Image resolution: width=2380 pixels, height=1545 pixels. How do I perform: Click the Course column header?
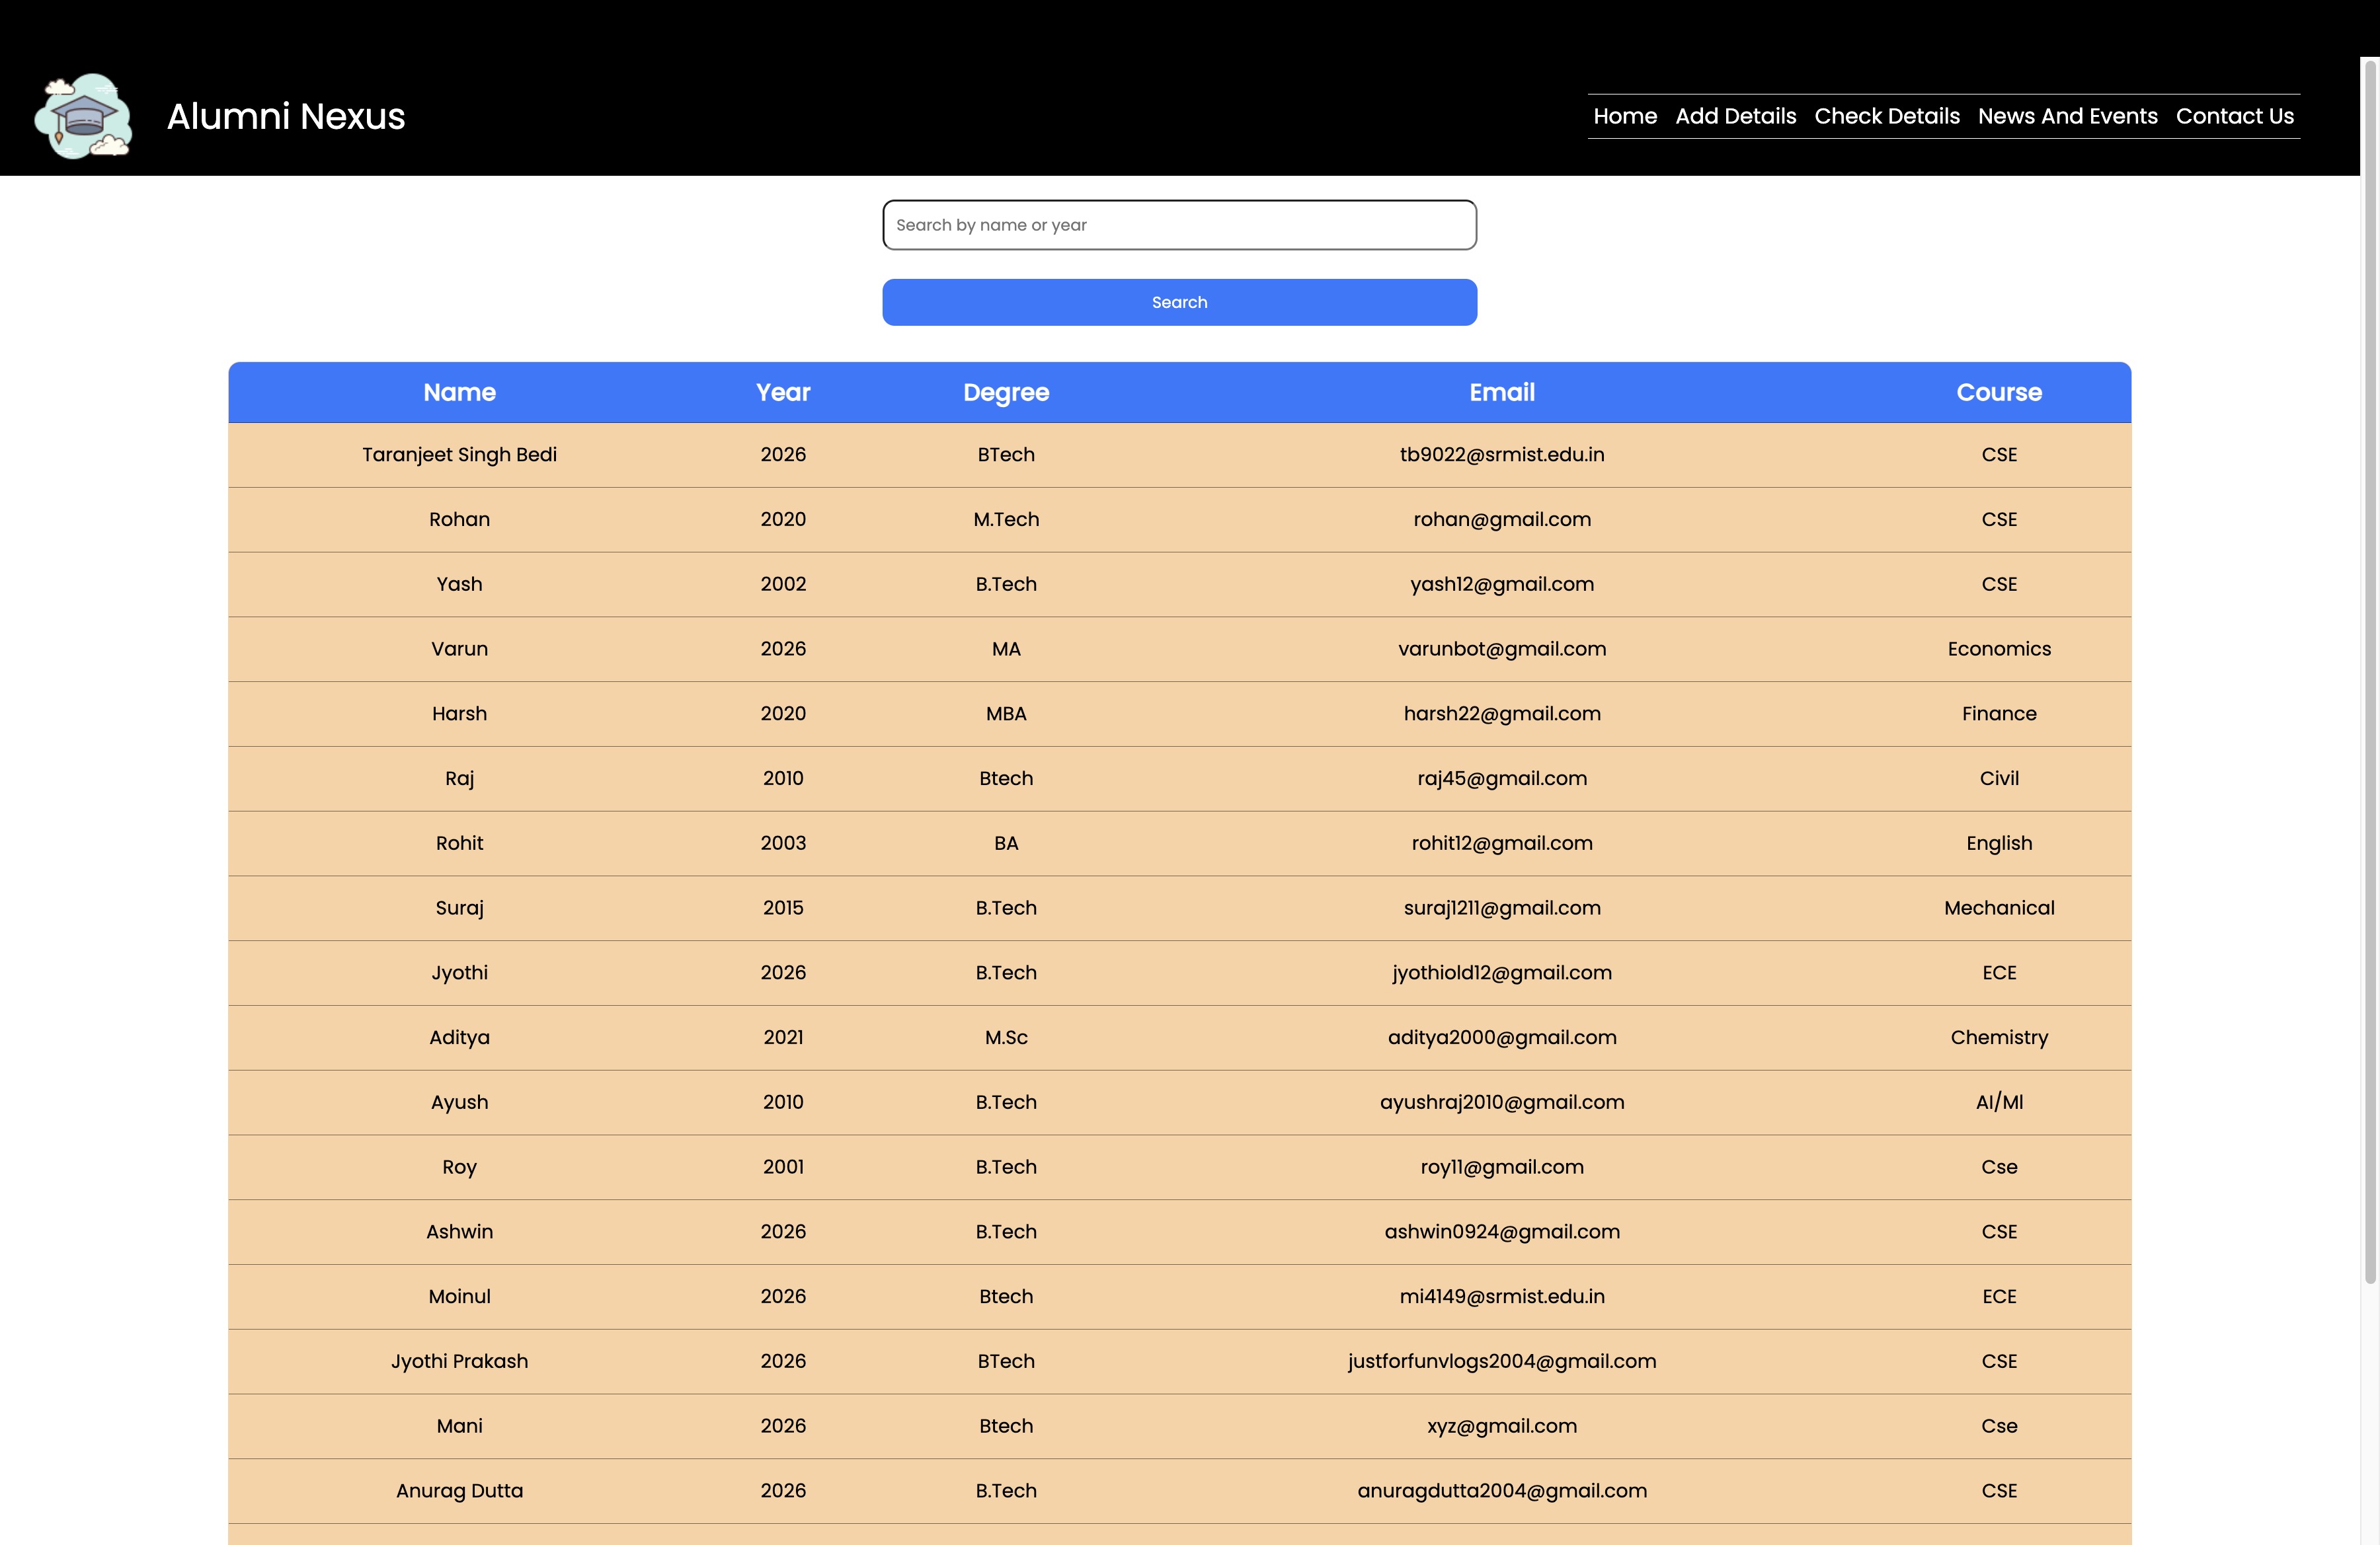[1998, 393]
